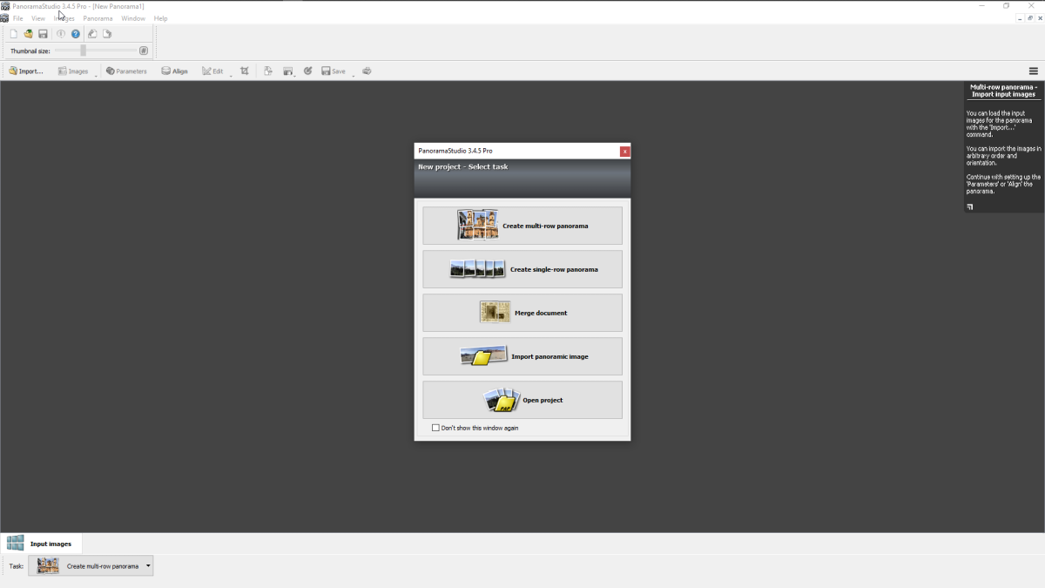Image resolution: width=1045 pixels, height=588 pixels.
Task: Open a project with the folder toolbar icon
Action: pos(28,34)
